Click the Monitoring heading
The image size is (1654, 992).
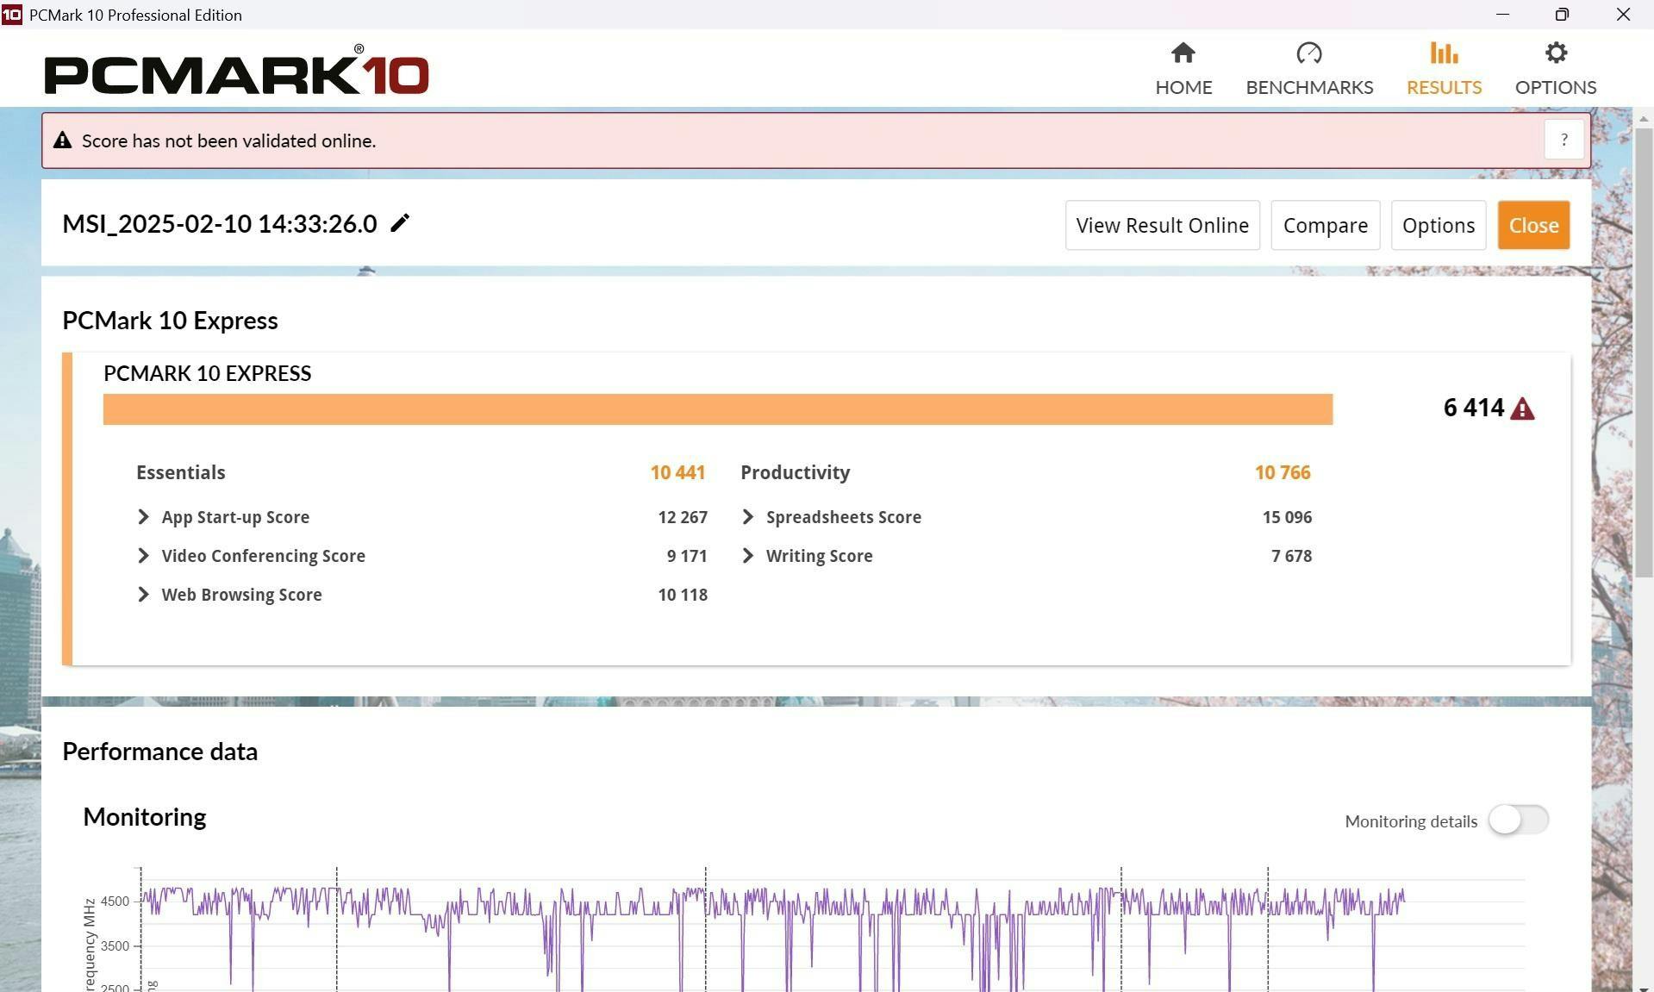pos(145,817)
